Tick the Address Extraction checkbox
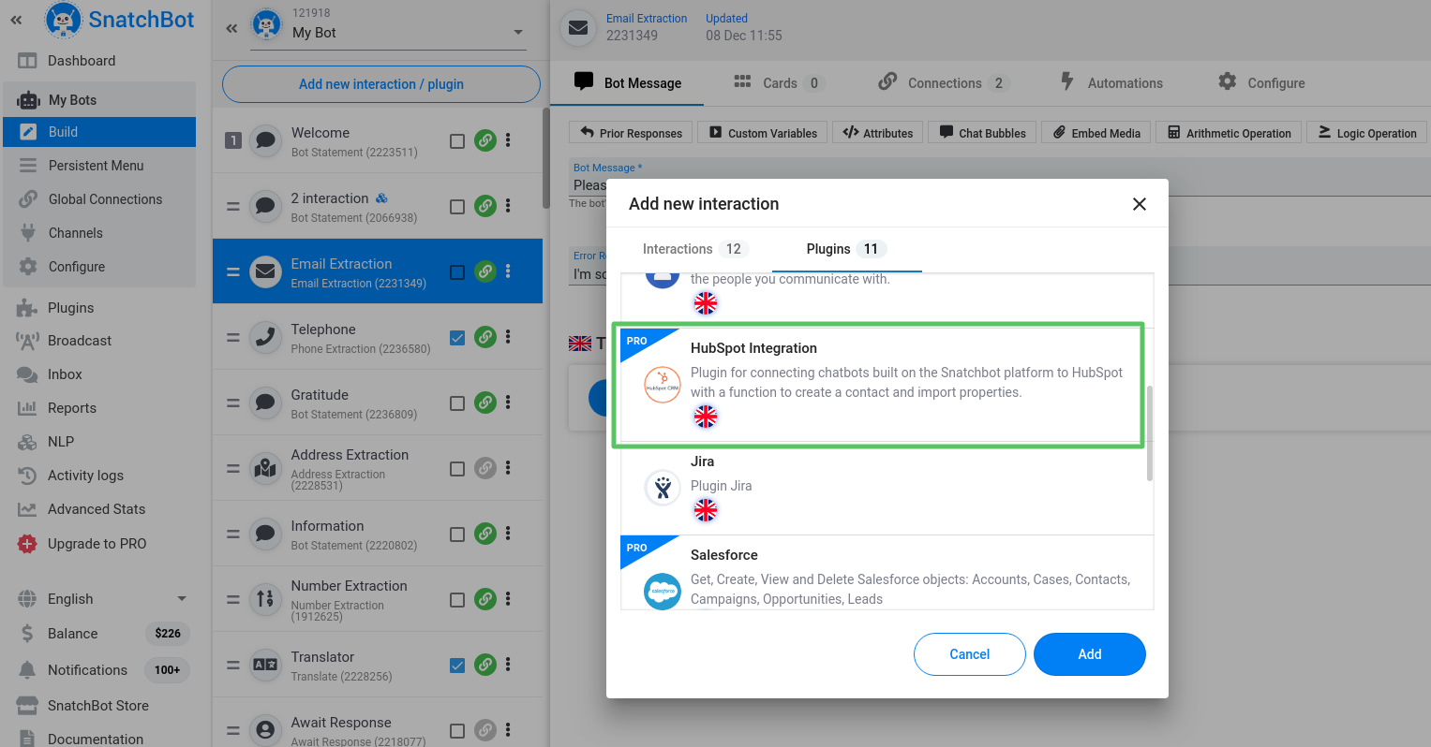 (x=457, y=469)
